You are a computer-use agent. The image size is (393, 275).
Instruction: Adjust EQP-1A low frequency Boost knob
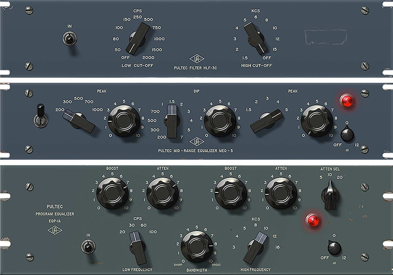112,193
